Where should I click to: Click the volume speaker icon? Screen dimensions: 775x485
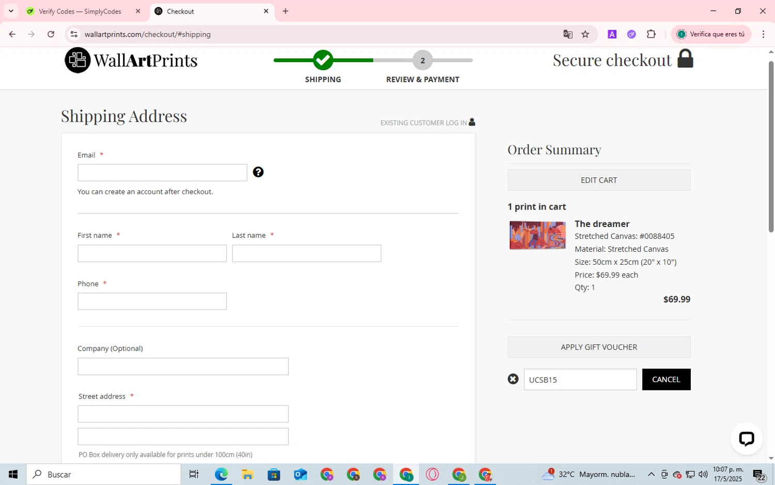tap(703, 474)
